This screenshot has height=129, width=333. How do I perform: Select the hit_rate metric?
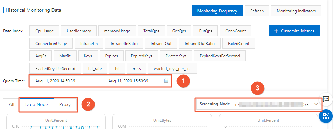[x=95, y=69]
